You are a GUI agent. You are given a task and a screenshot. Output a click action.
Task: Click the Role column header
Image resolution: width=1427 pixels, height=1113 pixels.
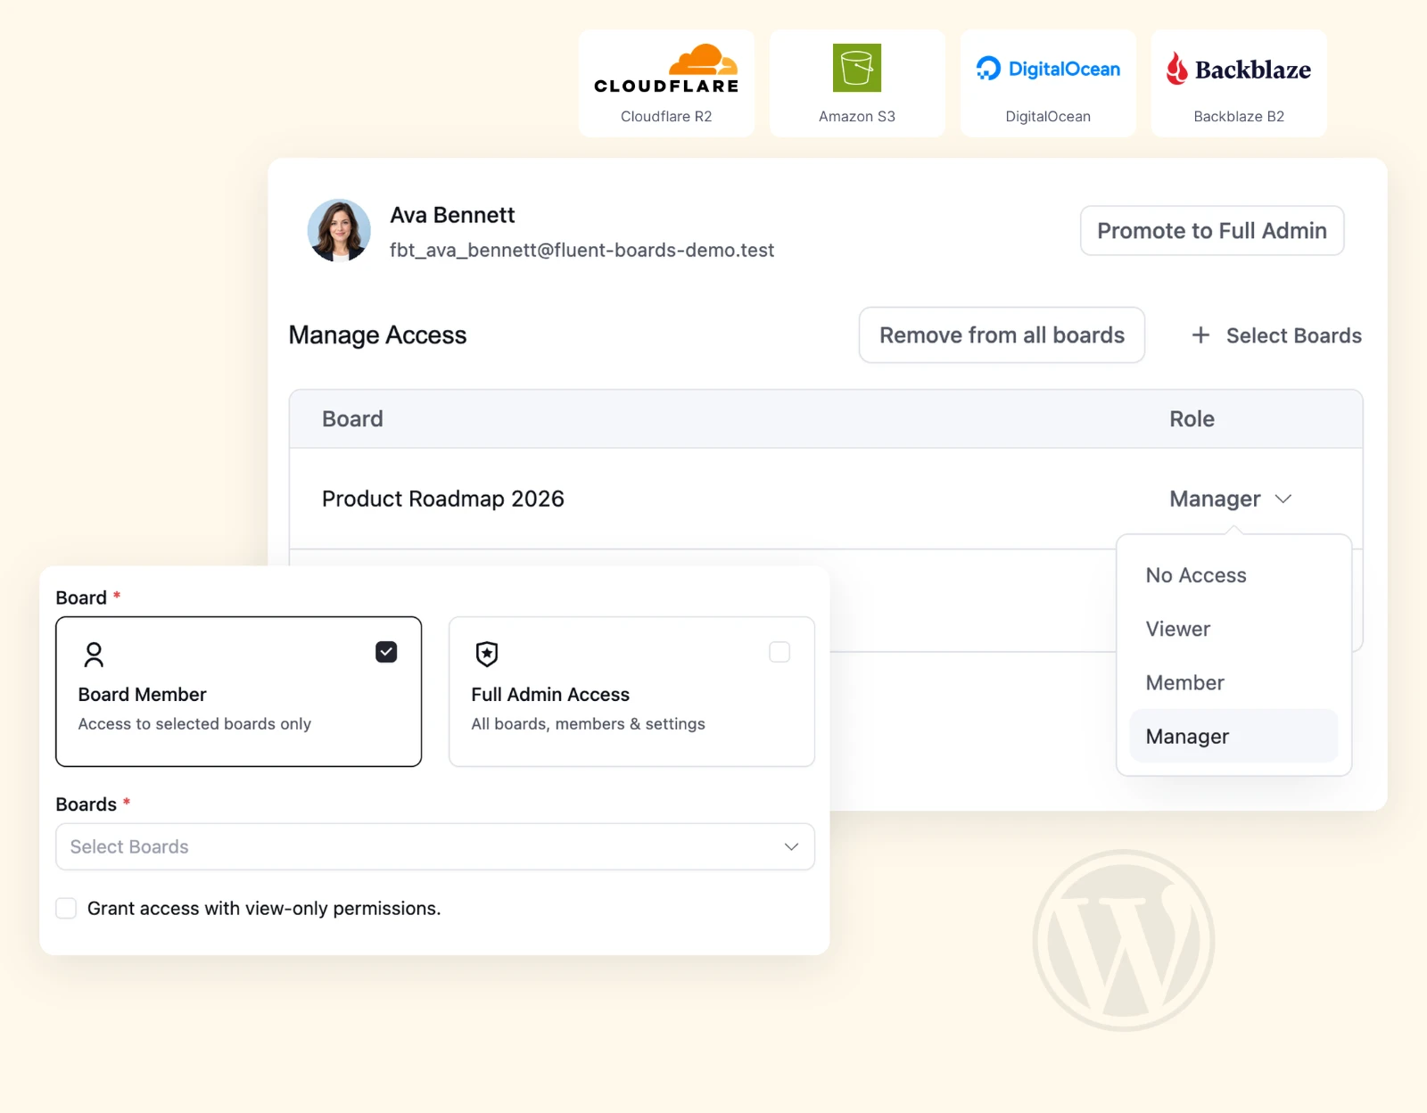pyautogui.click(x=1192, y=419)
